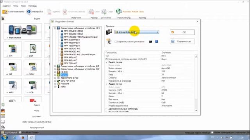Image resolution: width=250 pixels, height=140 pixels.
Task: Select MP4 720p AVC preset
Action: click(70, 63)
